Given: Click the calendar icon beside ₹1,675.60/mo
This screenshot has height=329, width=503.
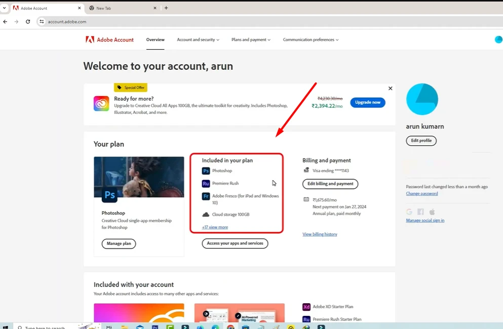Looking at the screenshot, I should click(306, 199).
